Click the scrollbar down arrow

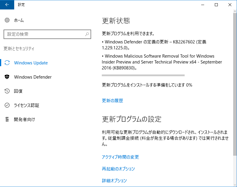click(x=235, y=185)
